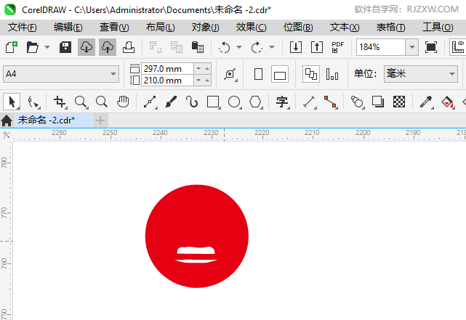Select the Connector tool
This screenshot has height=320, width=466.
tap(331, 102)
